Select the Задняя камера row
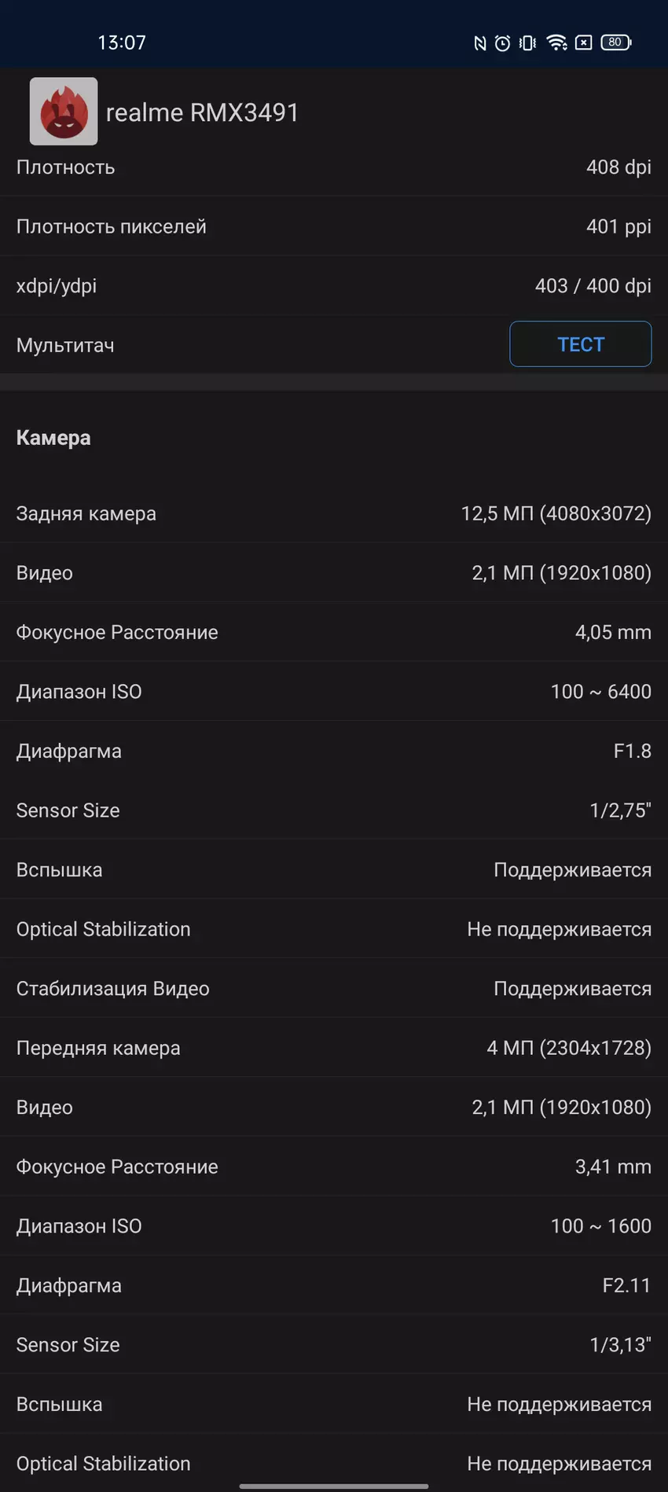668x1492 pixels. (333, 513)
